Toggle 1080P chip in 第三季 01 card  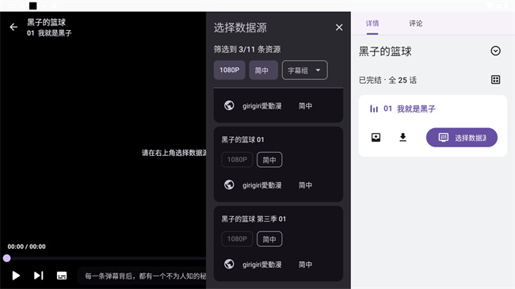237,239
